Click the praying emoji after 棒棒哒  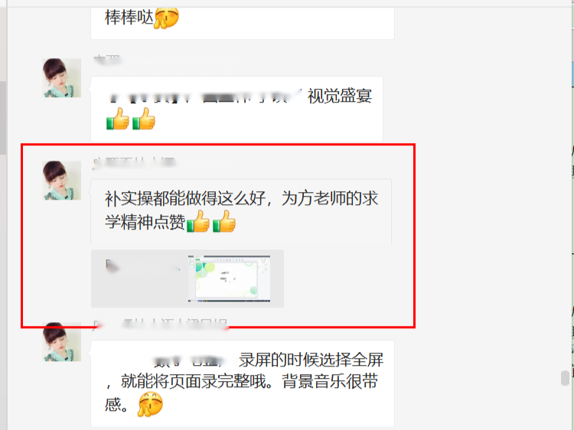click(x=167, y=17)
